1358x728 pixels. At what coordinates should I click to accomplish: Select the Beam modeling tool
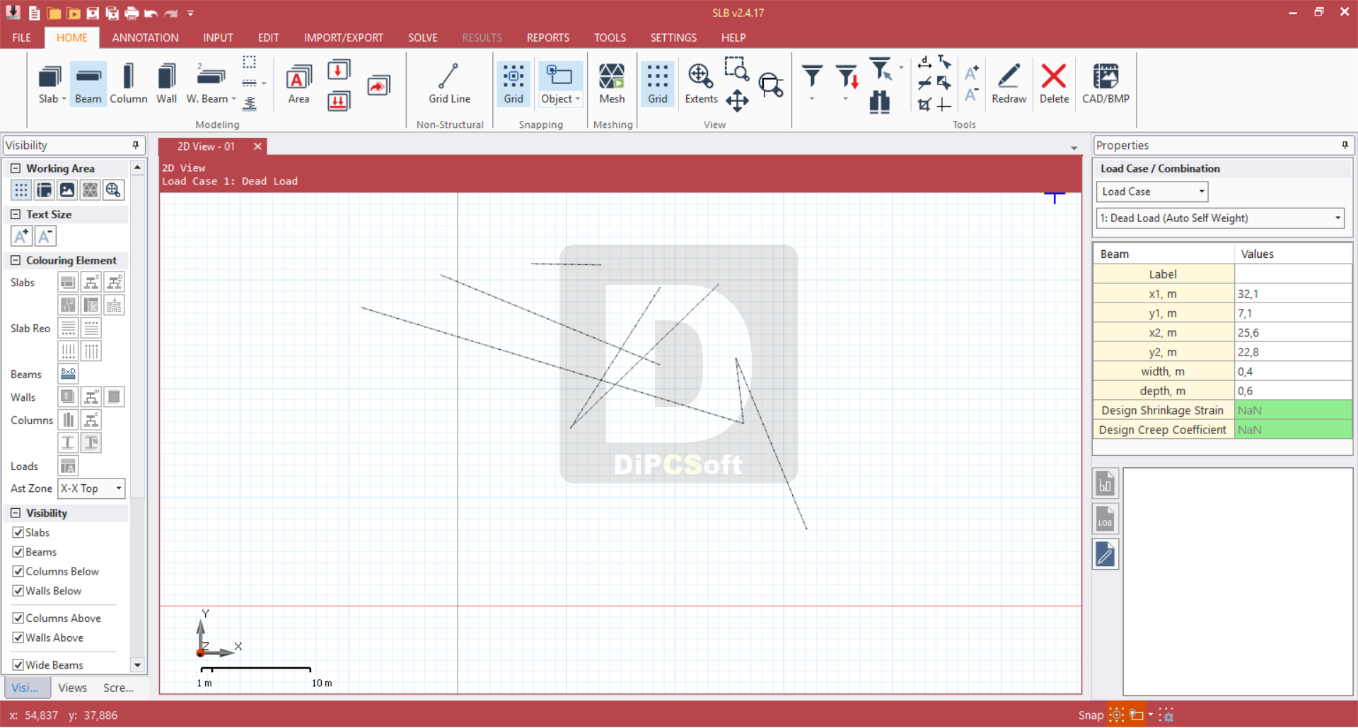pyautogui.click(x=88, y=83)
